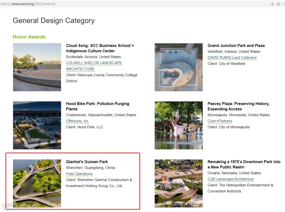
Task: Click Grand Junction Park and Plaza title
Action: pyautogui.click(x=236, y=46)
